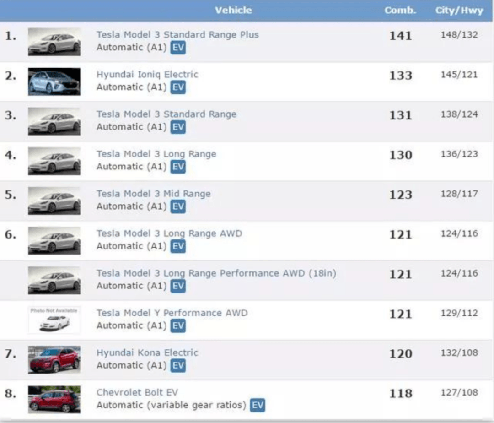
Task: Click city/highway value 136/123
Action: click(459, 154)
